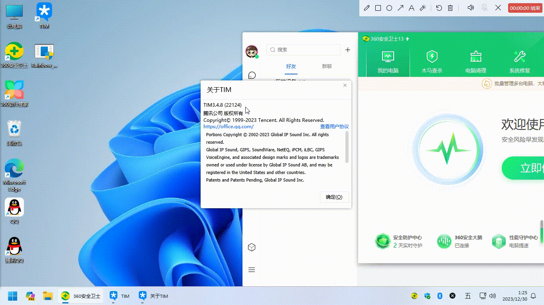Image resolution: width=544 pixels, height=305 pixels.
Task: Open the QQ desktop icon
Action: point(14,211)
